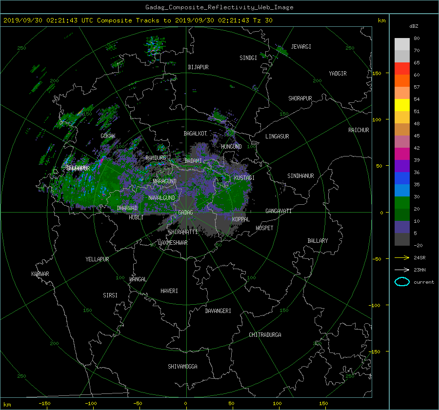The image size is (439, 410).
Task: Click the BIJAPUR city label
Action: [198, 67]
